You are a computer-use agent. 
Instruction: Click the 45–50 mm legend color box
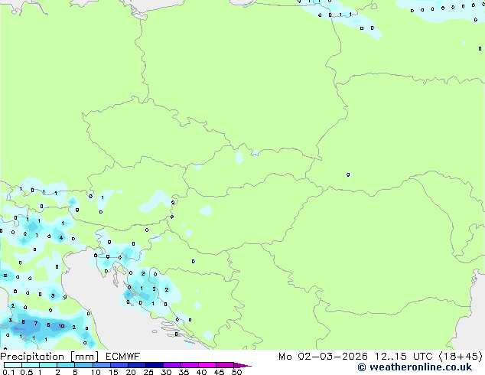tap(225, 365)
